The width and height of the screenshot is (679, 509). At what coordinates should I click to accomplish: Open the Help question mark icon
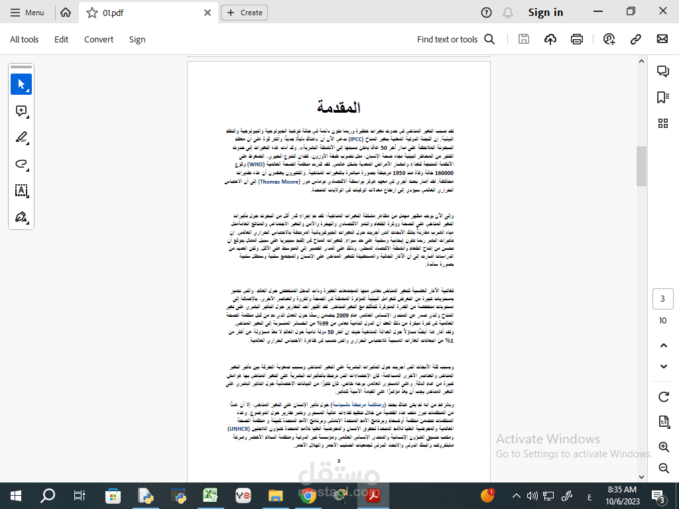coord(486,13)
